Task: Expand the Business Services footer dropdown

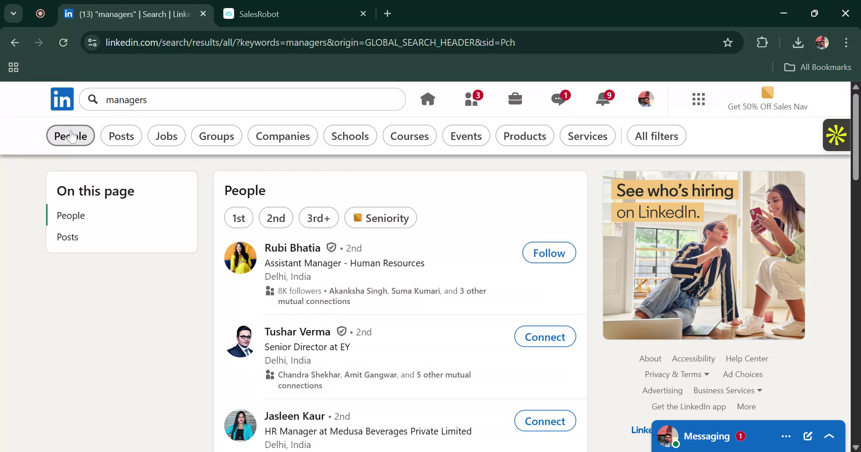Action: [x=726, y=390]
